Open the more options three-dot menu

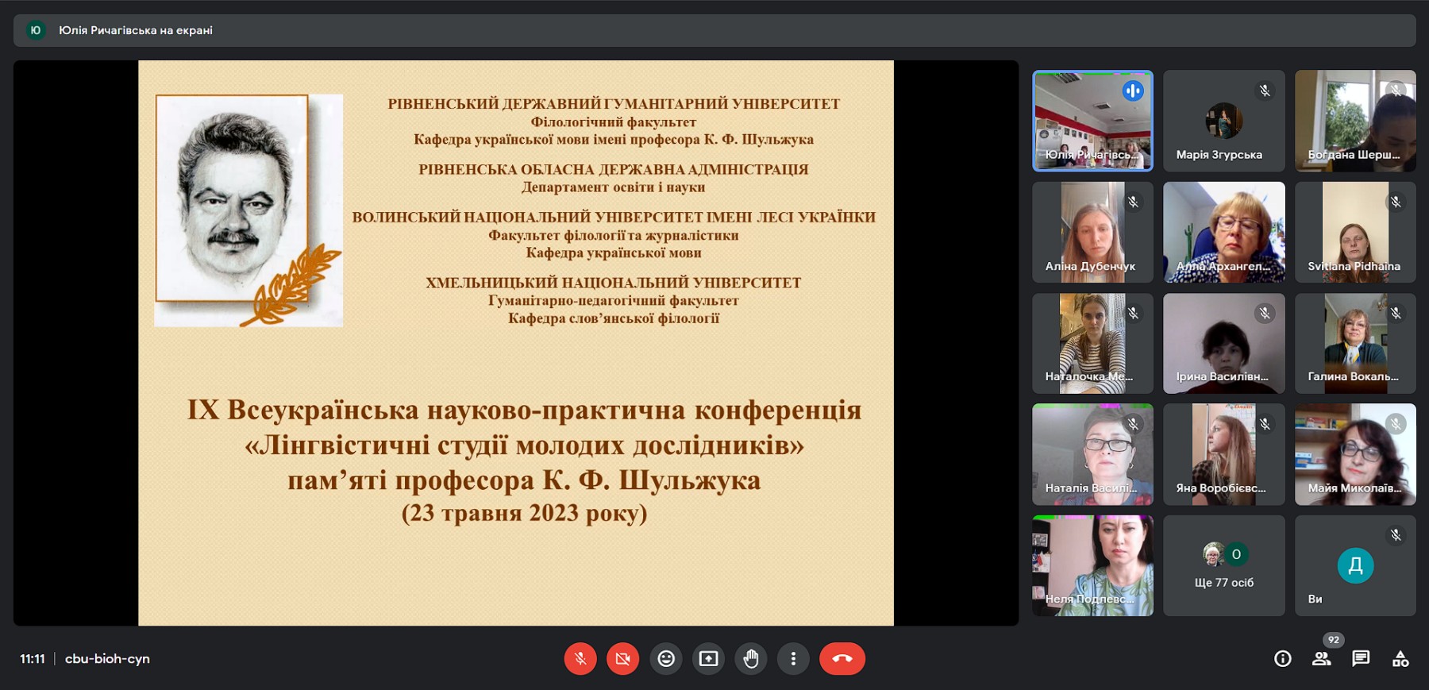pyautogui.click(x=793, y=659)
